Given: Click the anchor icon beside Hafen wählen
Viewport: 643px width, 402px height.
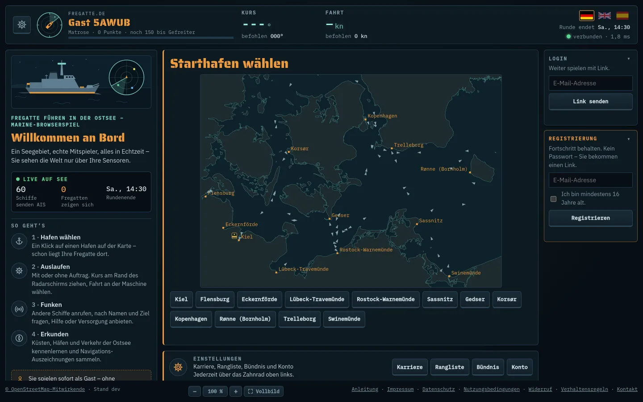Looking at the screenshot, I should coord(19,241).
